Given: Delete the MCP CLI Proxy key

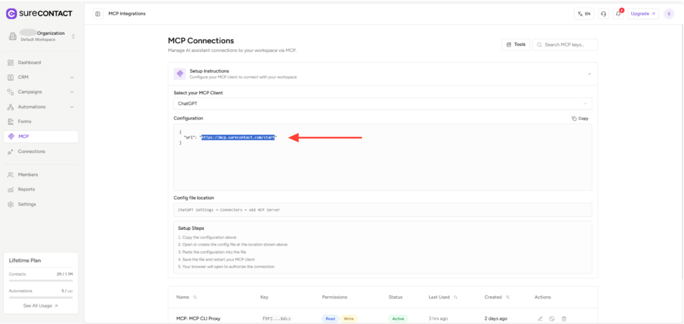Looking at the screenshot, I should coord(564,319).
